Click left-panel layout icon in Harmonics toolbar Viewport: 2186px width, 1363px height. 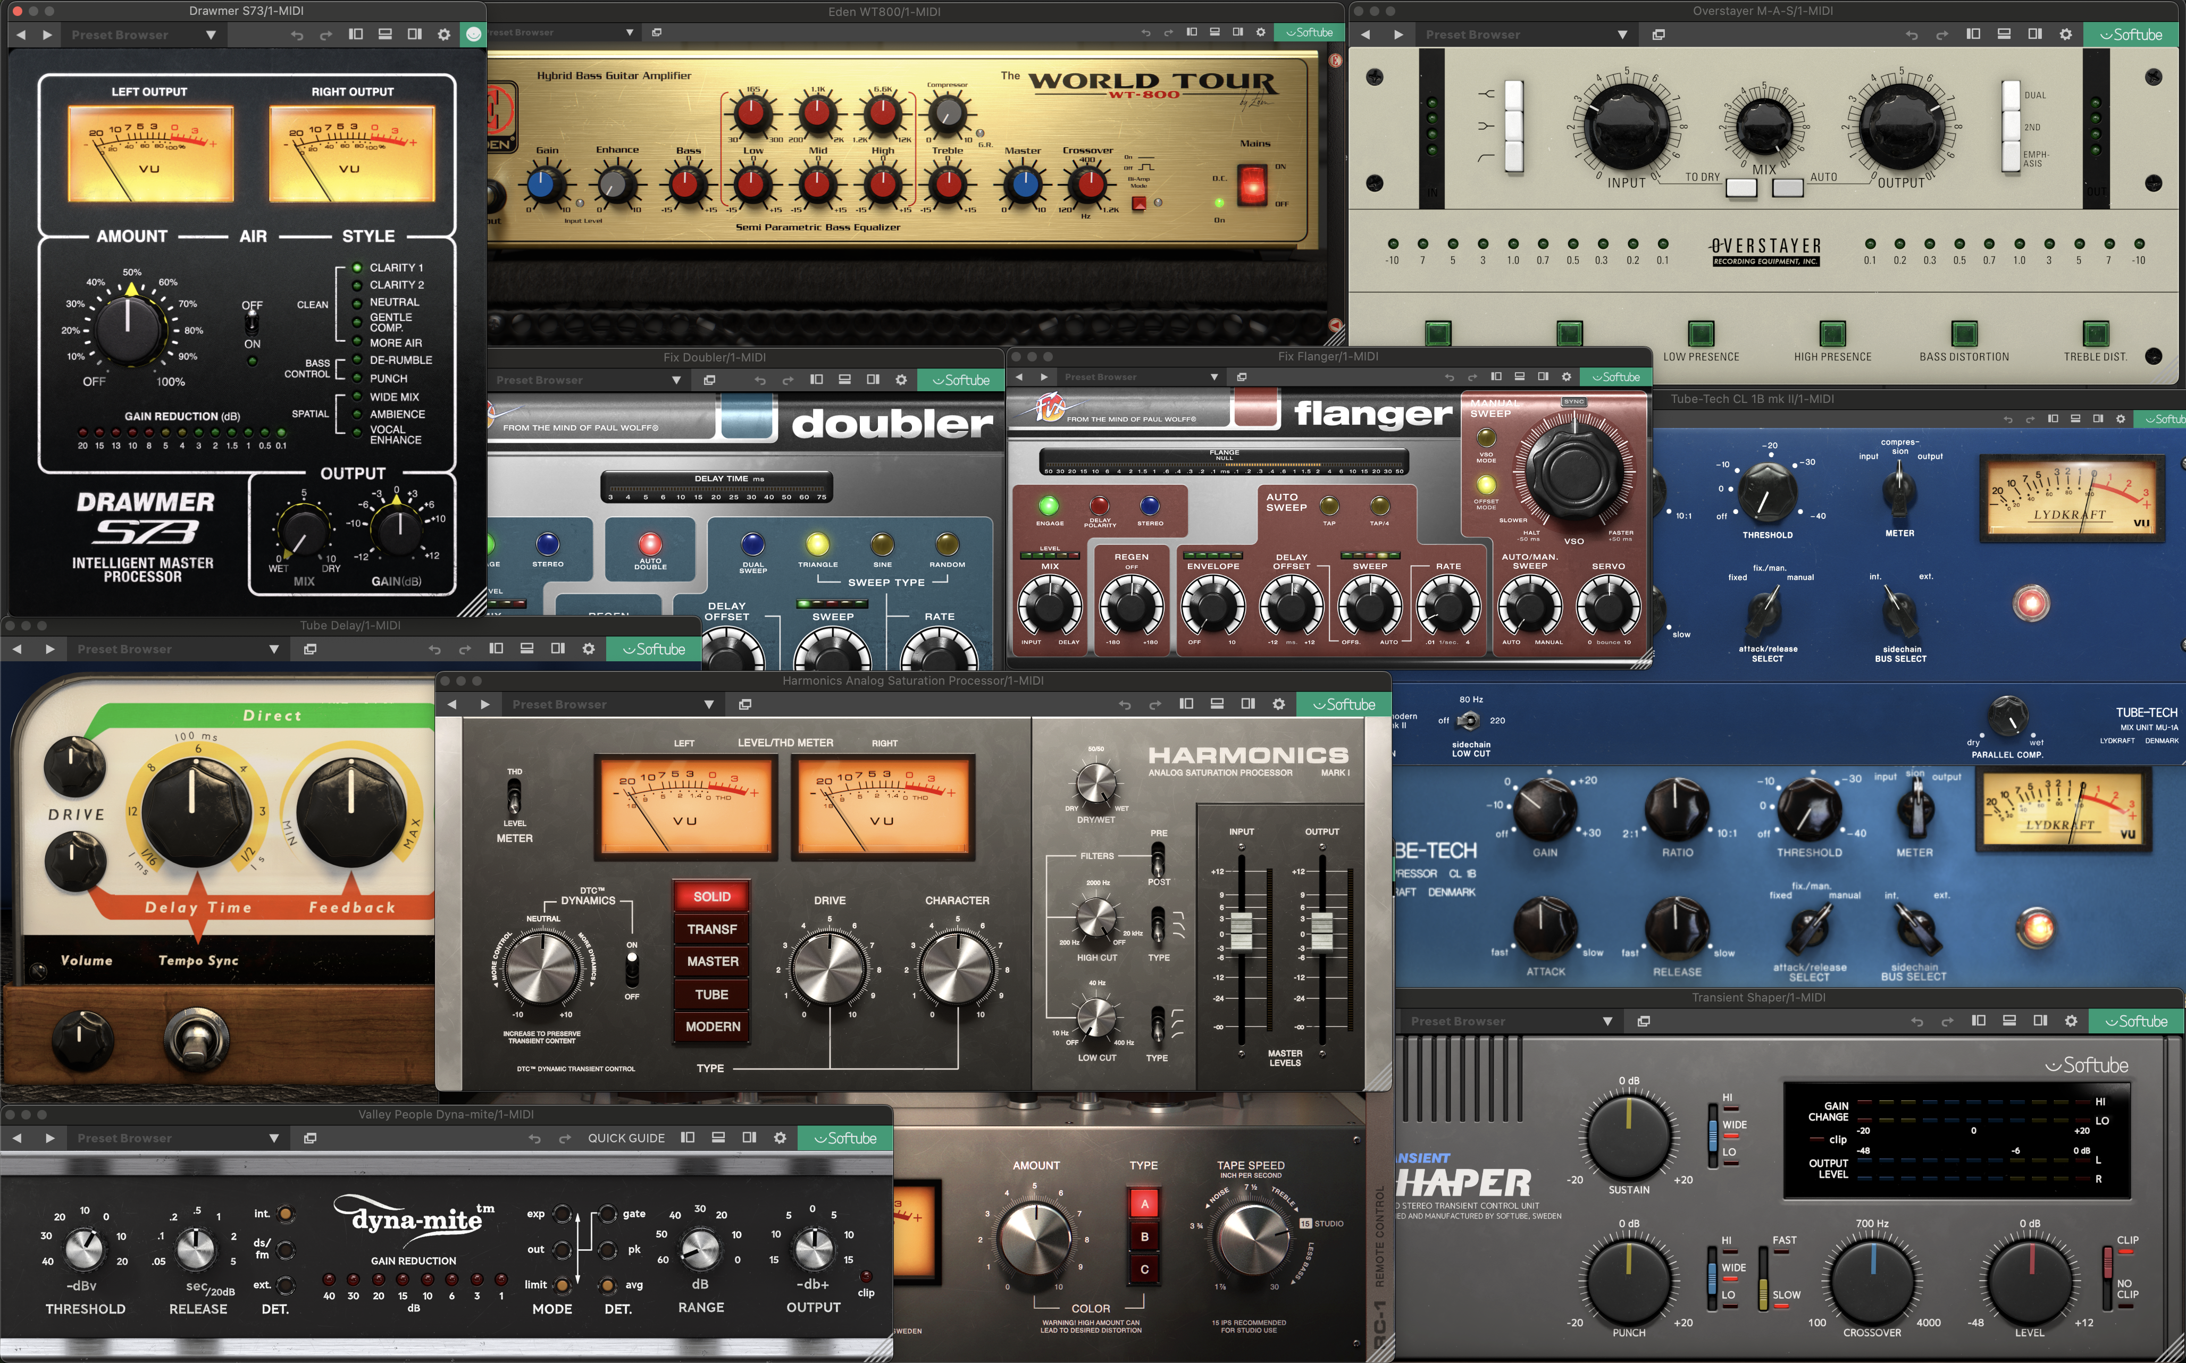point(1186,704)
